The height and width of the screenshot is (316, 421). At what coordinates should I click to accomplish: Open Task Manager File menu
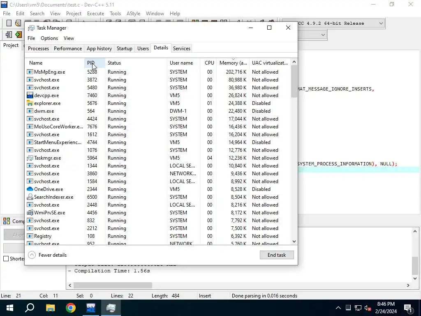(x=31, y=38)
